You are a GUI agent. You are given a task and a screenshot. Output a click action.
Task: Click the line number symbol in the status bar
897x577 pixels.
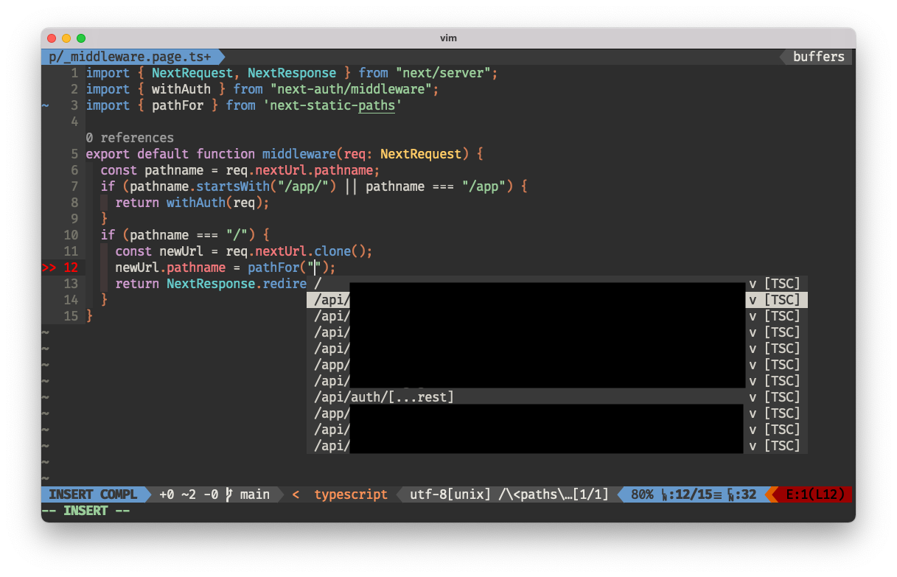666,494
